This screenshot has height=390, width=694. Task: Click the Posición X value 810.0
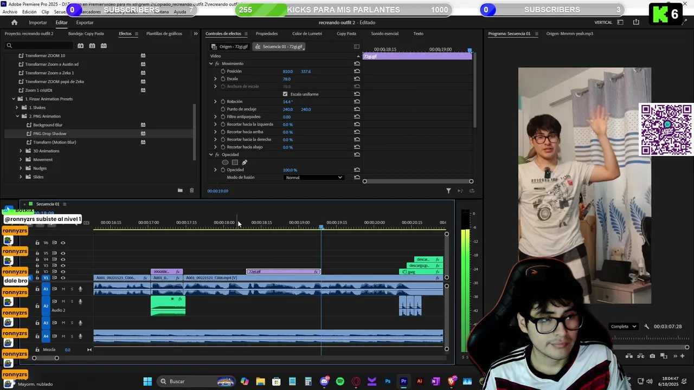coord(287,71)
